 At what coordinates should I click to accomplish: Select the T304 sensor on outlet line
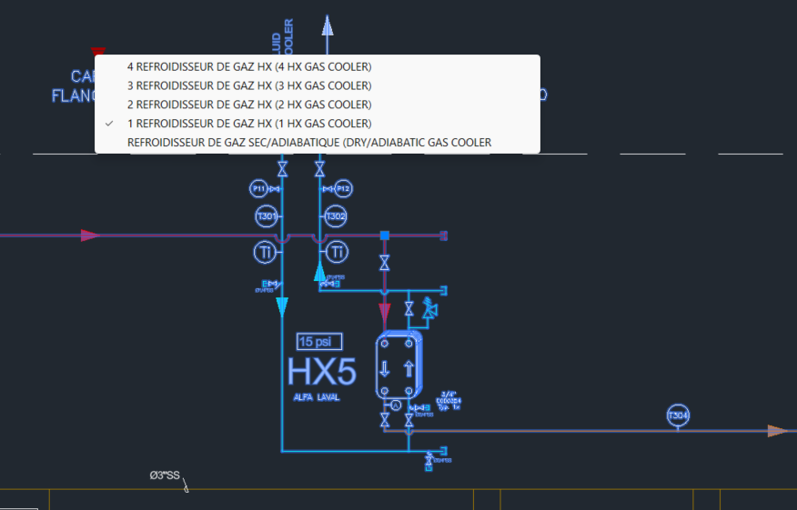pos(678,415)
